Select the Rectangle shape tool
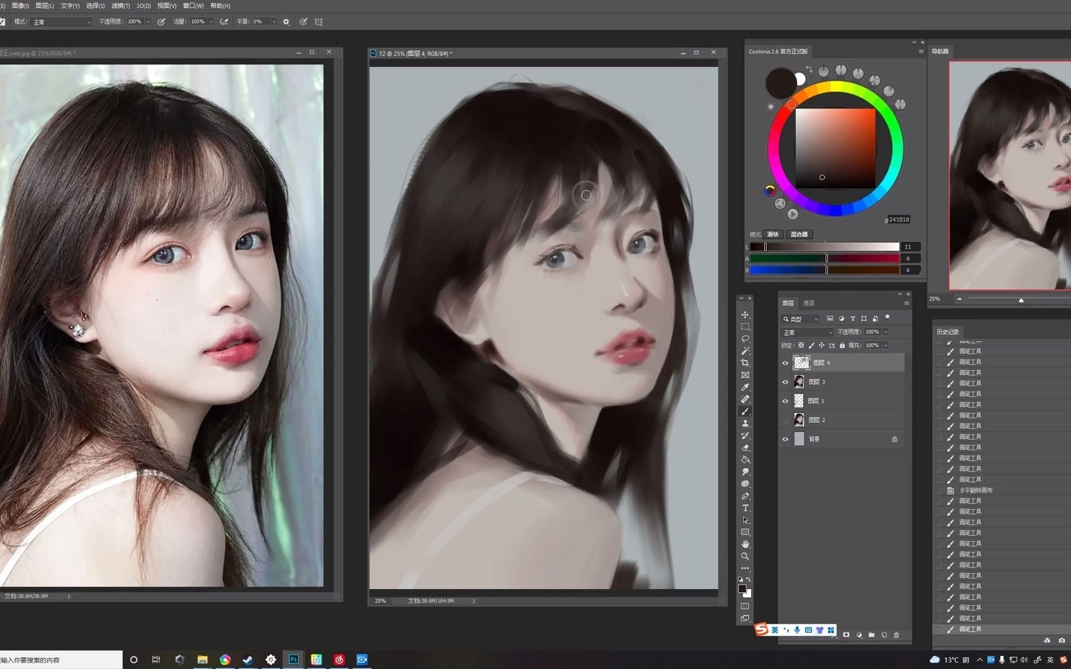Screen dimensions: 1071x669 coord(745,532)
